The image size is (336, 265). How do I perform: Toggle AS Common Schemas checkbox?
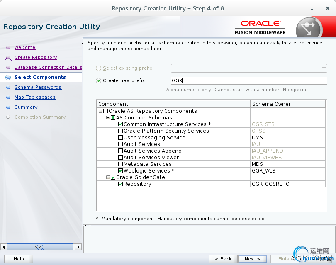(113, 118)
